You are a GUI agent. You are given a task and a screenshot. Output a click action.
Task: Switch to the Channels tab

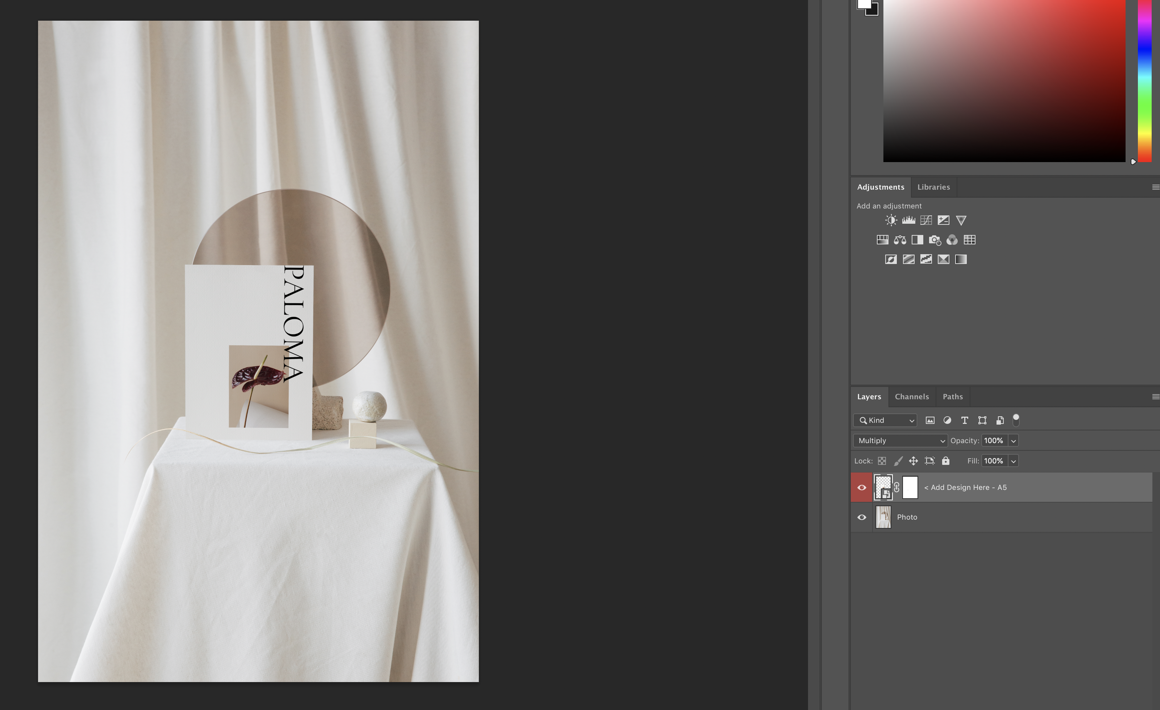pyautogui.click(x=911, y=397)
